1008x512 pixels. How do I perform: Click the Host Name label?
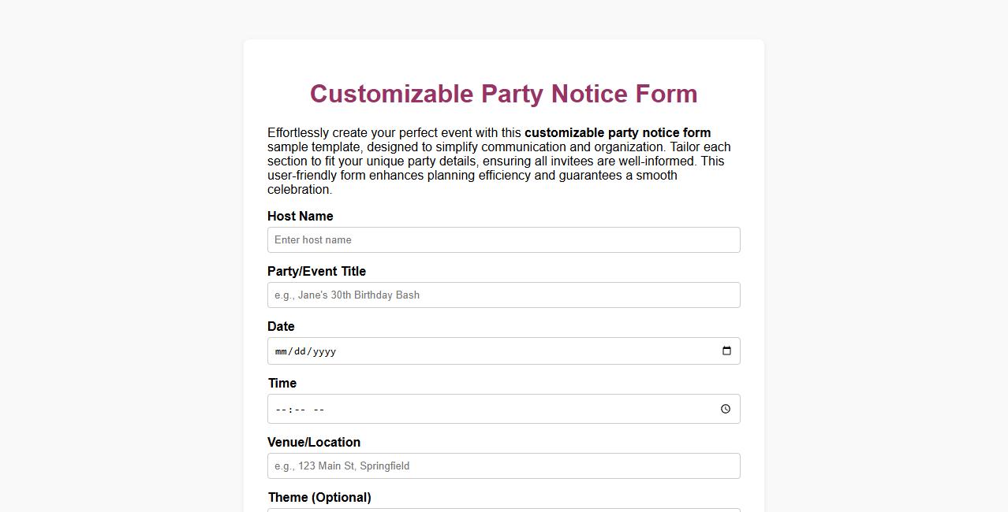click(x=301, y=216)
